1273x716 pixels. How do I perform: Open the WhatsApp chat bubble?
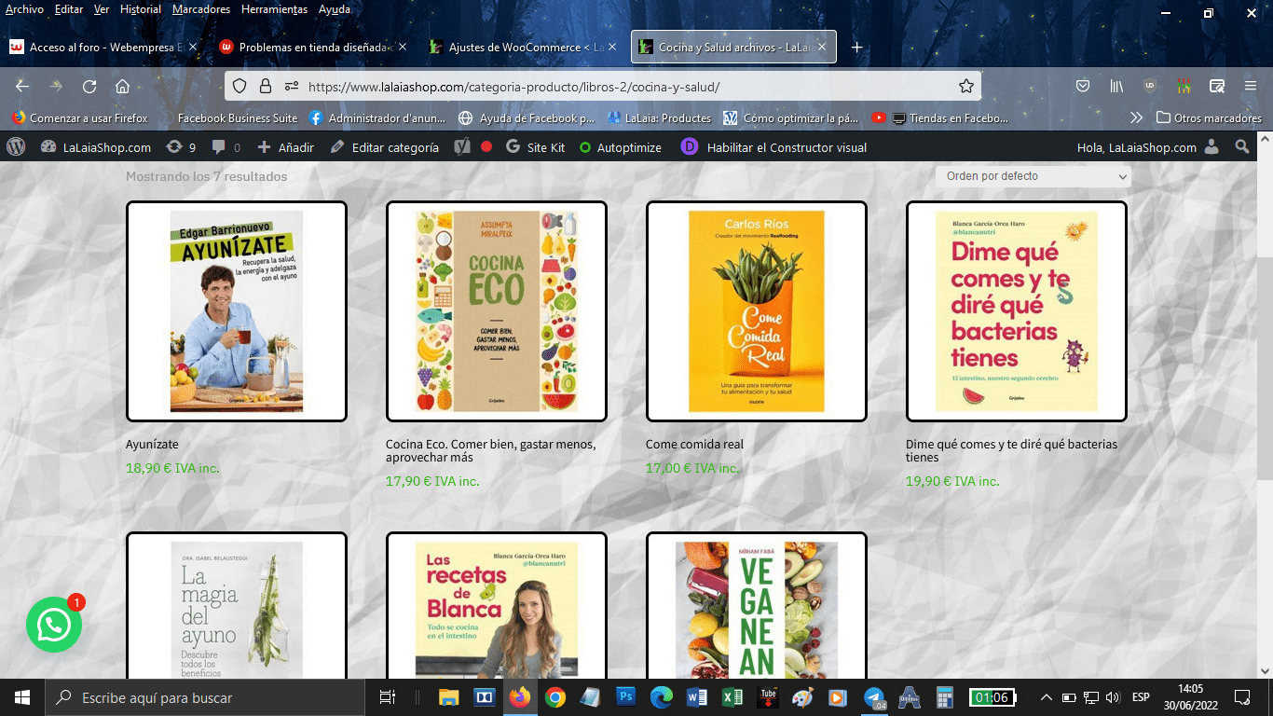[x=54, y=625]
